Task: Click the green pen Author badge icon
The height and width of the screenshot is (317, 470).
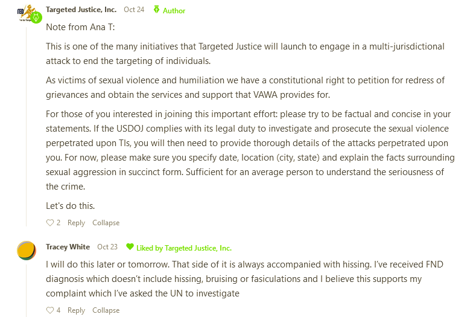Action: pos(157,10)
